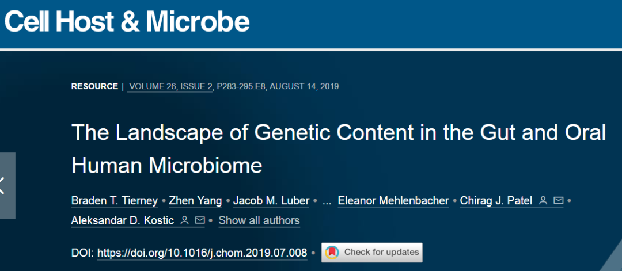
Task: Click the Crossmark bookmark icon
Action: click(x=331, y=253)
